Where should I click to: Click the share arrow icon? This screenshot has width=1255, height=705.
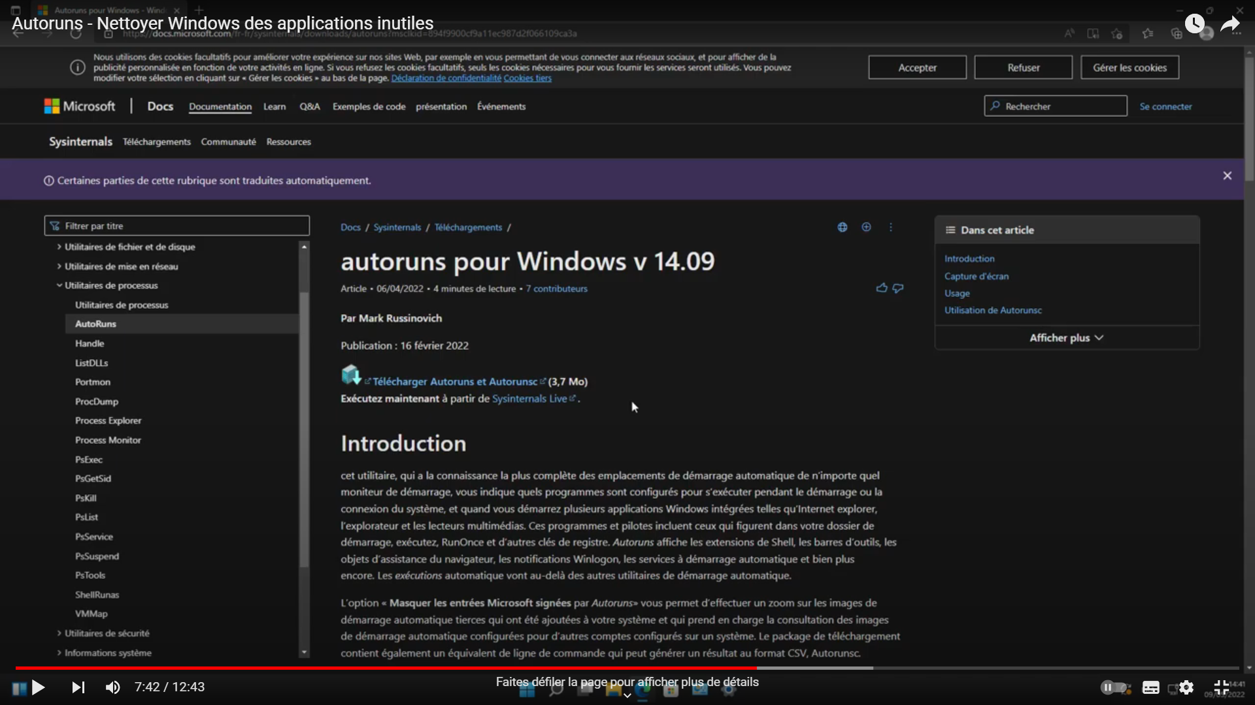tap(1230, 25)
